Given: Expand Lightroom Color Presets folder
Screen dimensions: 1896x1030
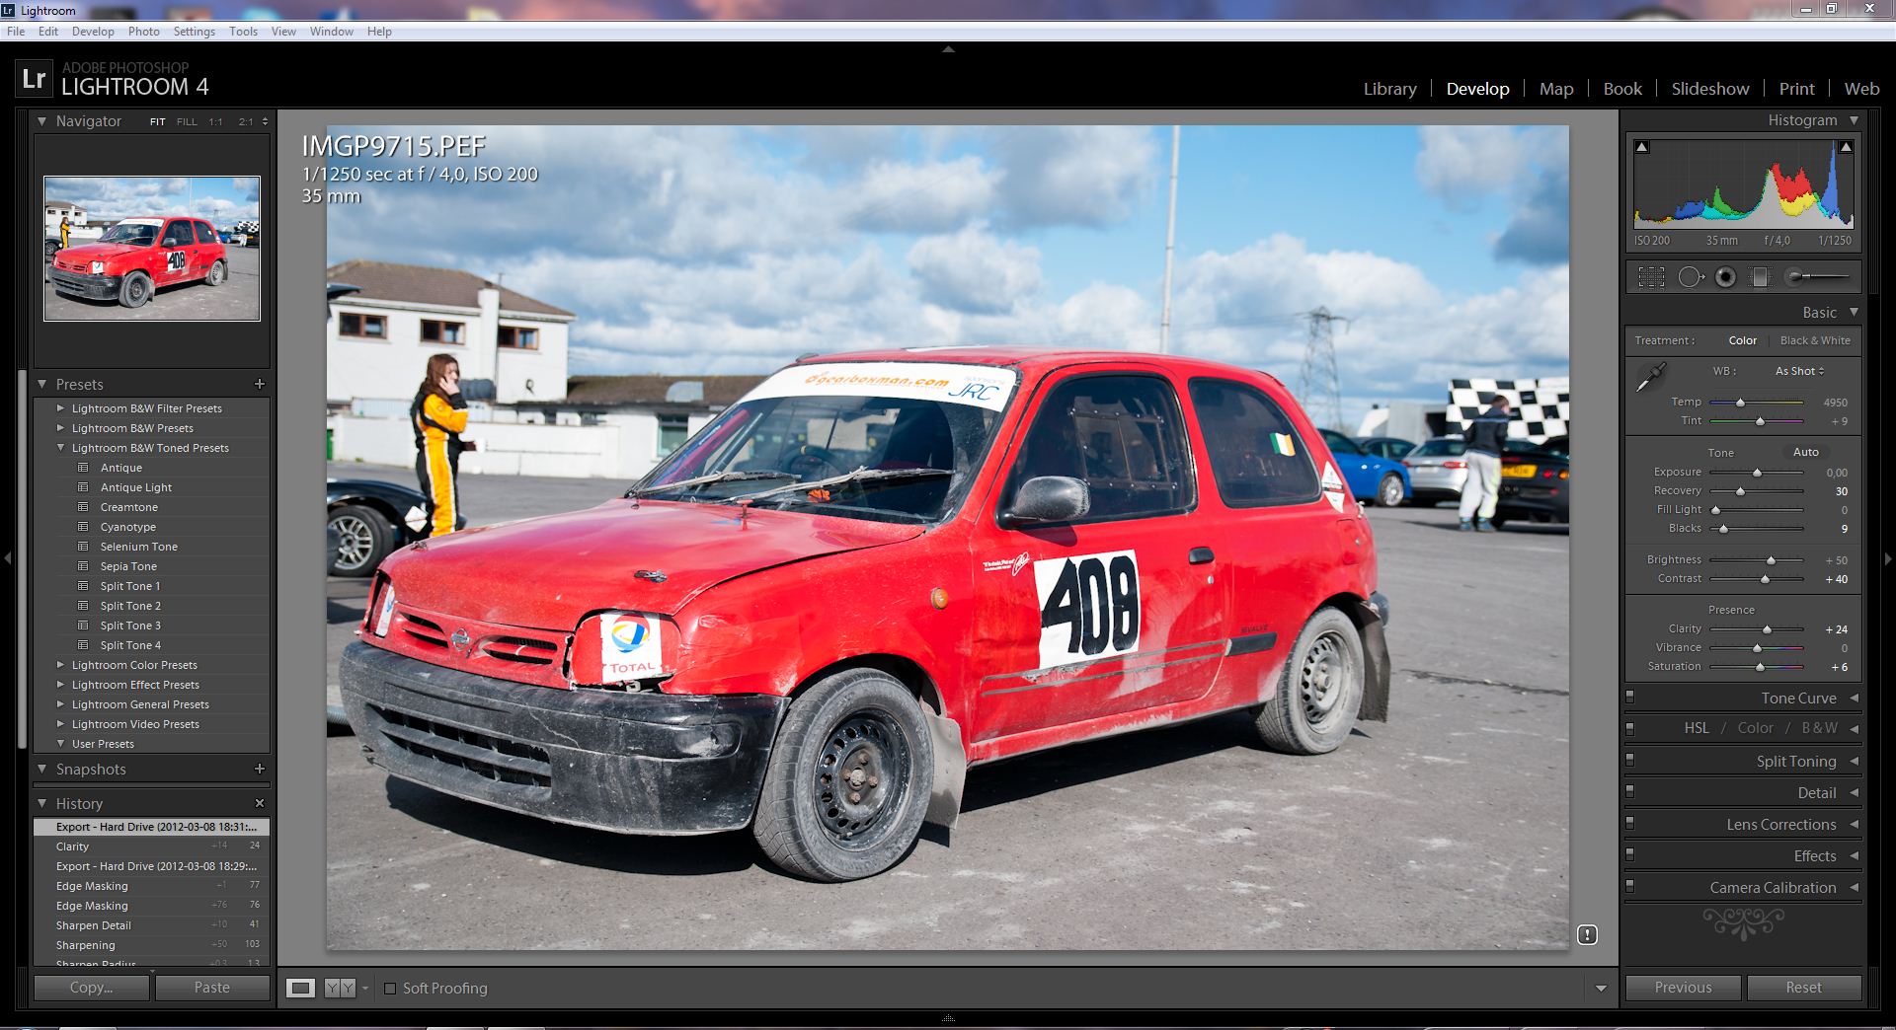Looking at the screenshot, I should pyautogui.click(x=61, y=665).
